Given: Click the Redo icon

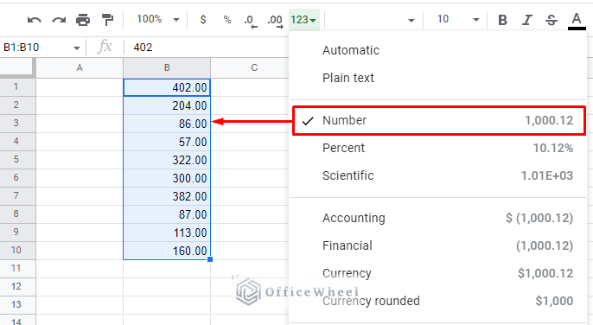Looking at the screenshot, I should (59, 20).
